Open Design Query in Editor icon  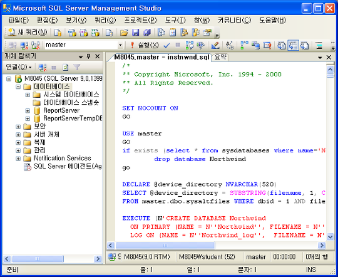pos(215,45)
